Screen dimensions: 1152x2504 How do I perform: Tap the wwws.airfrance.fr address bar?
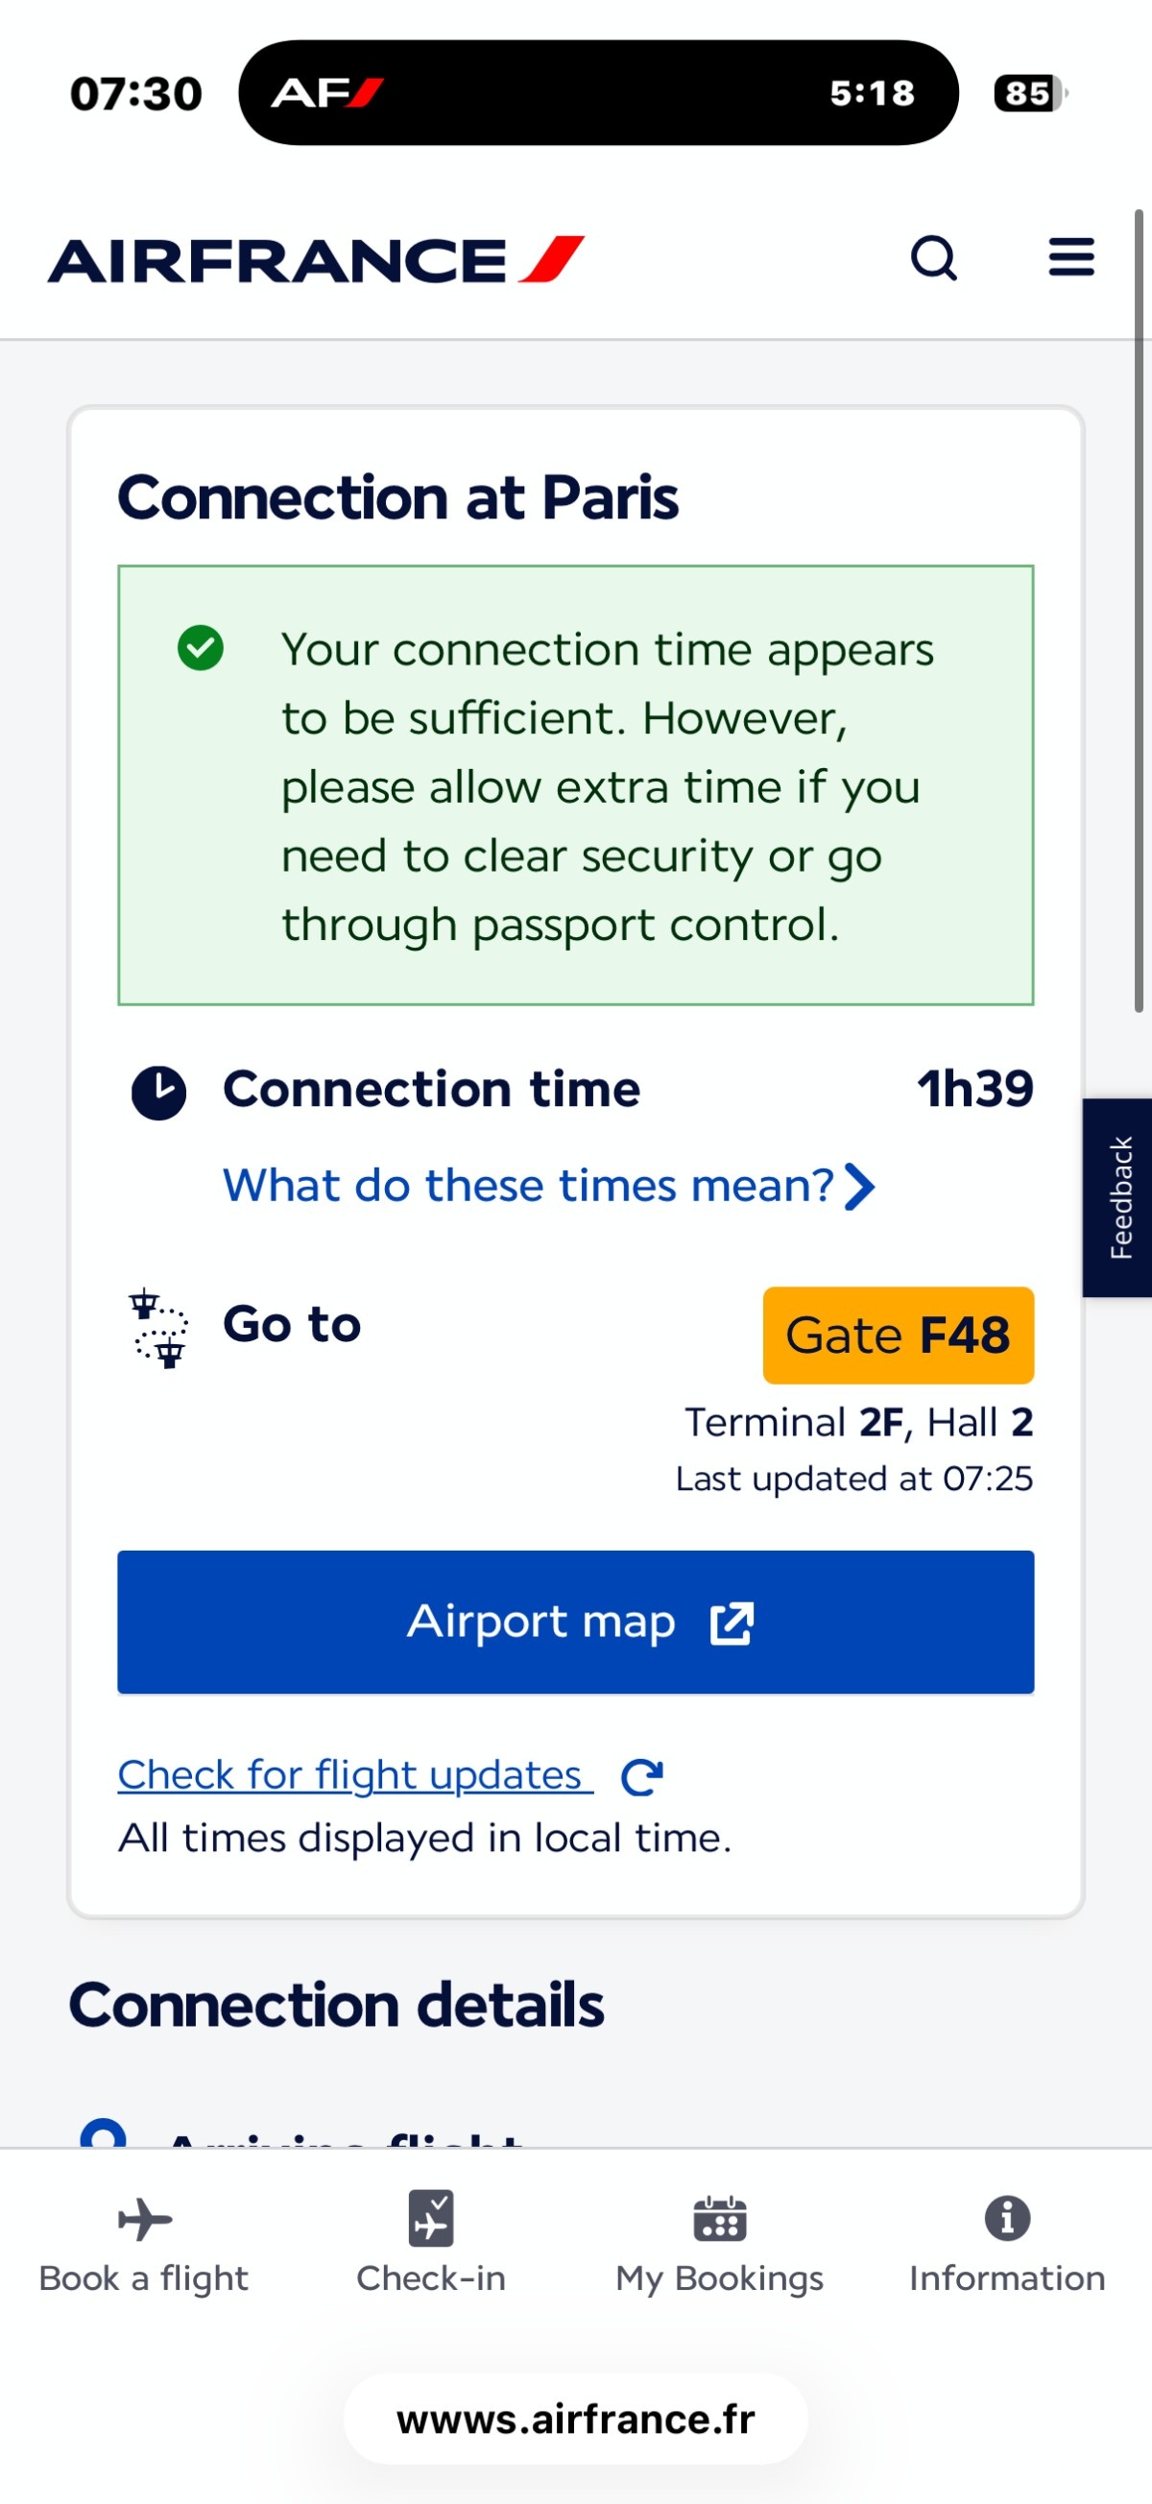(575, 2419)
